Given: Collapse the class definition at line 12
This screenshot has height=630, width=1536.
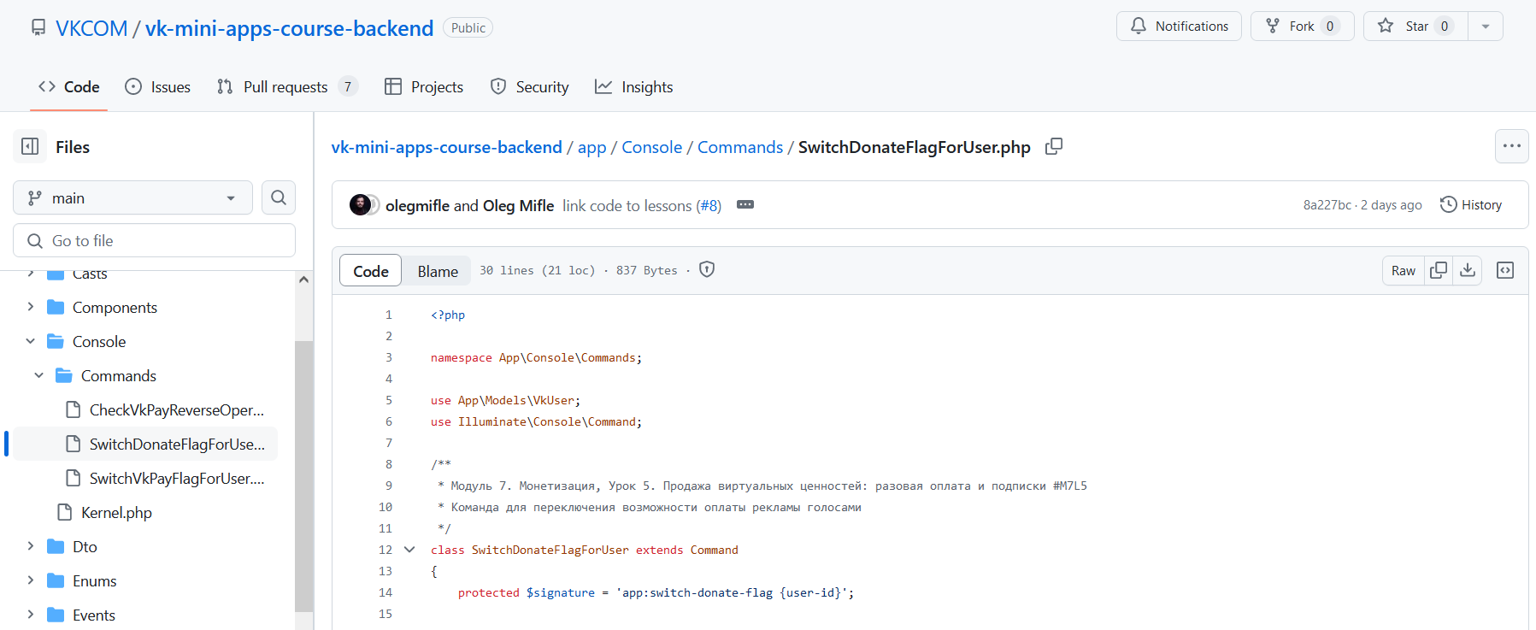Looking at the screenshot, I should 409,550.
